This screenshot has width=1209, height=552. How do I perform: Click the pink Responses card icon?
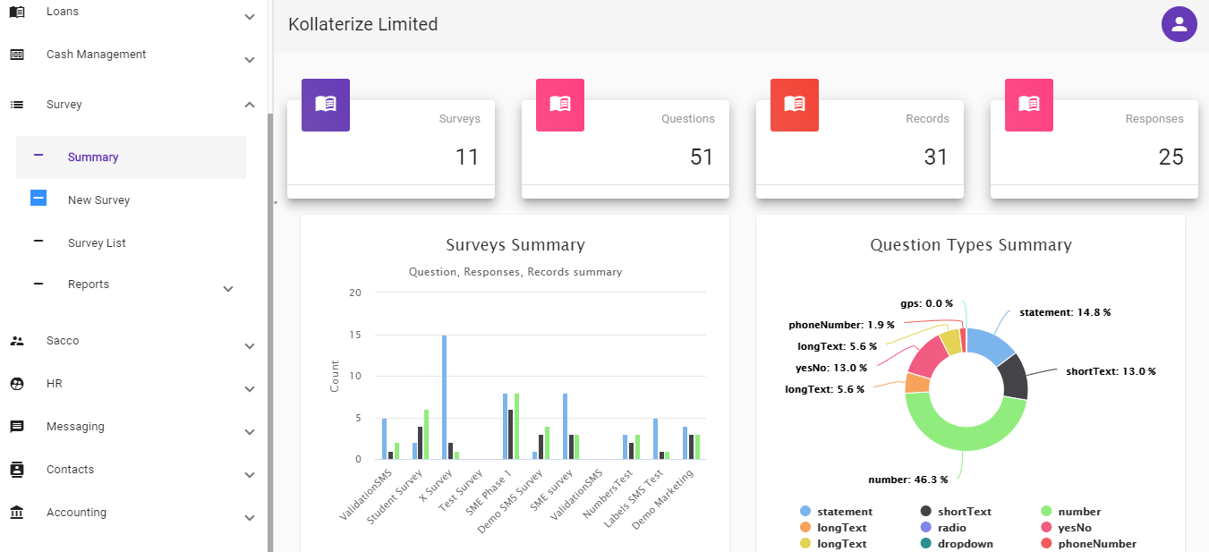(1029, 105)
